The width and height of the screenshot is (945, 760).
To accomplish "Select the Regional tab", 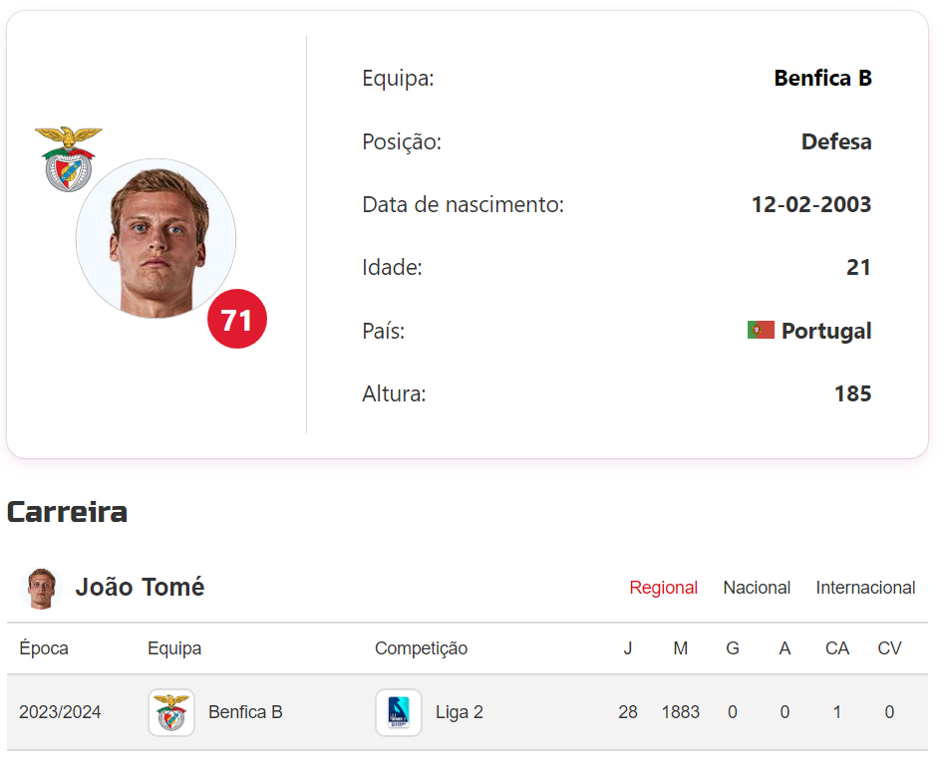I will click(663, 588).
